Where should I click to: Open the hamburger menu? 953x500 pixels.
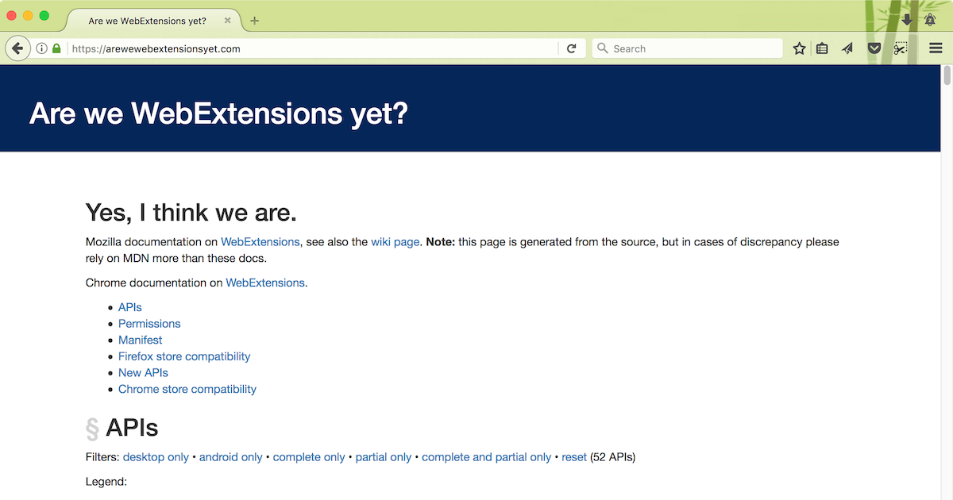pos(936,48)
